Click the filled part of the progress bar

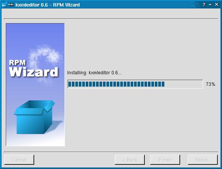point(116,84)
